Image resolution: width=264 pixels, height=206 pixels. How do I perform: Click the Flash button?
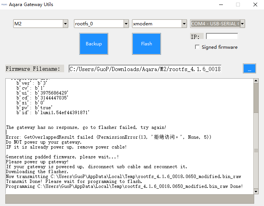tap(146, 44)
